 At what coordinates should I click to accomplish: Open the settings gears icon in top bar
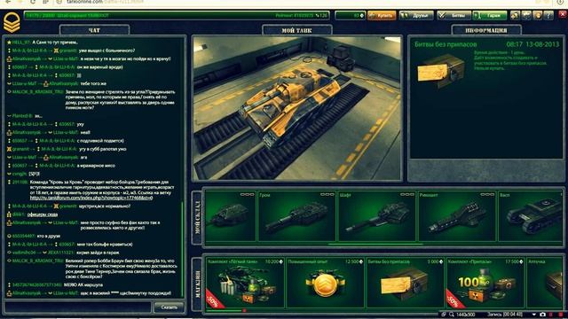[515, 15]
